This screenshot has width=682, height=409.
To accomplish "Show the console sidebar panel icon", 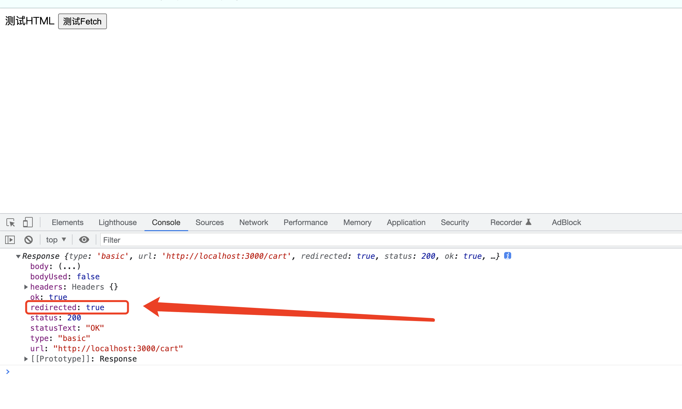I will pyautogui.click(x=10, y=240).
